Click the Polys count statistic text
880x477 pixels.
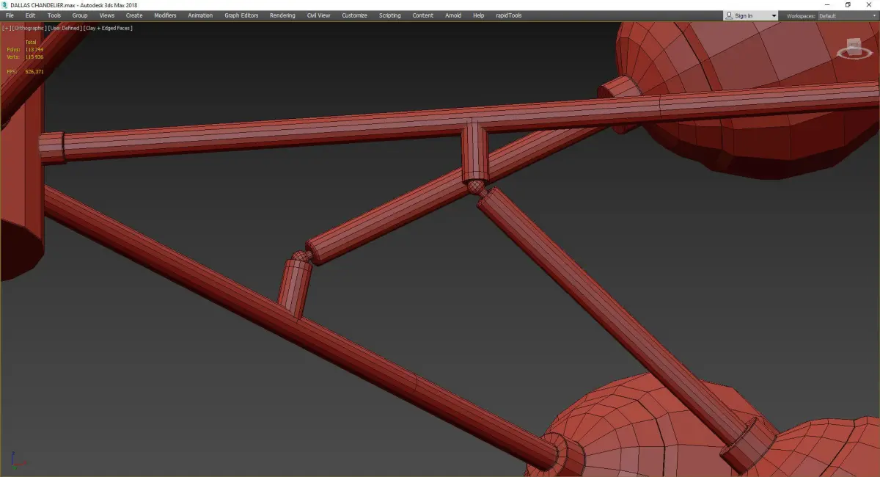coord(25,49)
